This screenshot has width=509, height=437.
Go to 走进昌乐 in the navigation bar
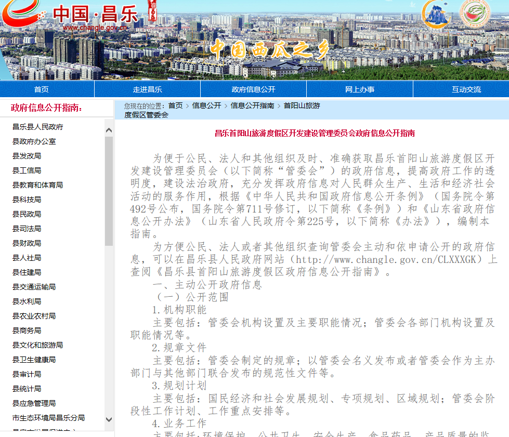148,89
